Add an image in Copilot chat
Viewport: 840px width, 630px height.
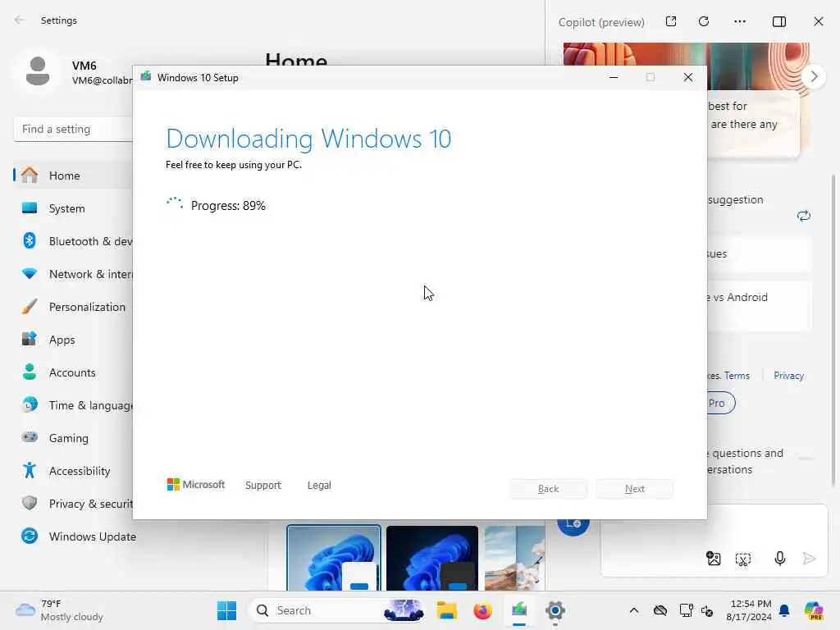[x=714, y=559]
